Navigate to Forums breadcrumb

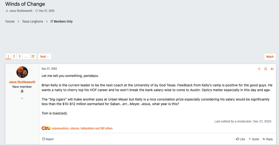click(10, 21)
